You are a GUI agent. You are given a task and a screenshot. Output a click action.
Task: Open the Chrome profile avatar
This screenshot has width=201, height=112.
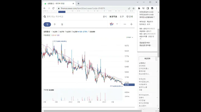pyautogui.click(x=152, y=8)
